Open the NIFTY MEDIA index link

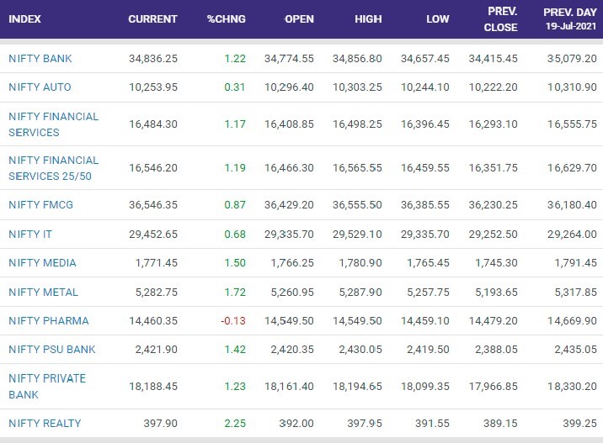[x=42, y=263]
